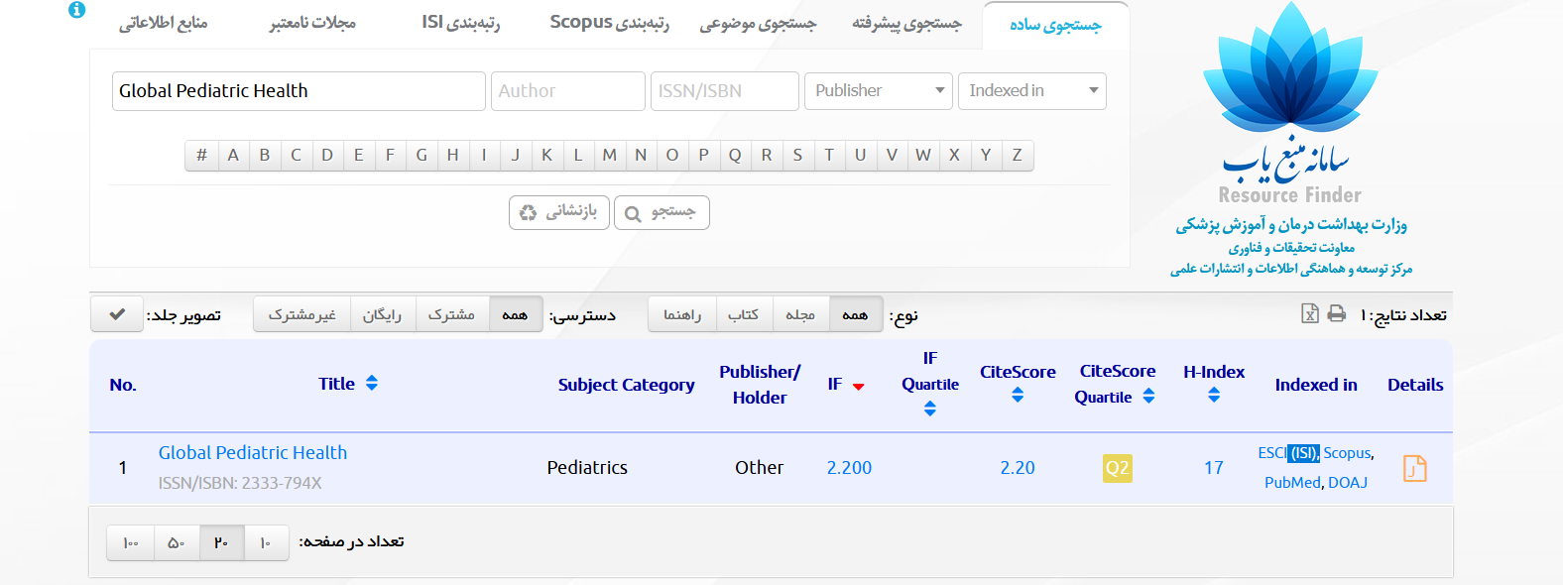Browse titles starting with G
Viewport: 1563px width, 585px height.
[421, 155]
